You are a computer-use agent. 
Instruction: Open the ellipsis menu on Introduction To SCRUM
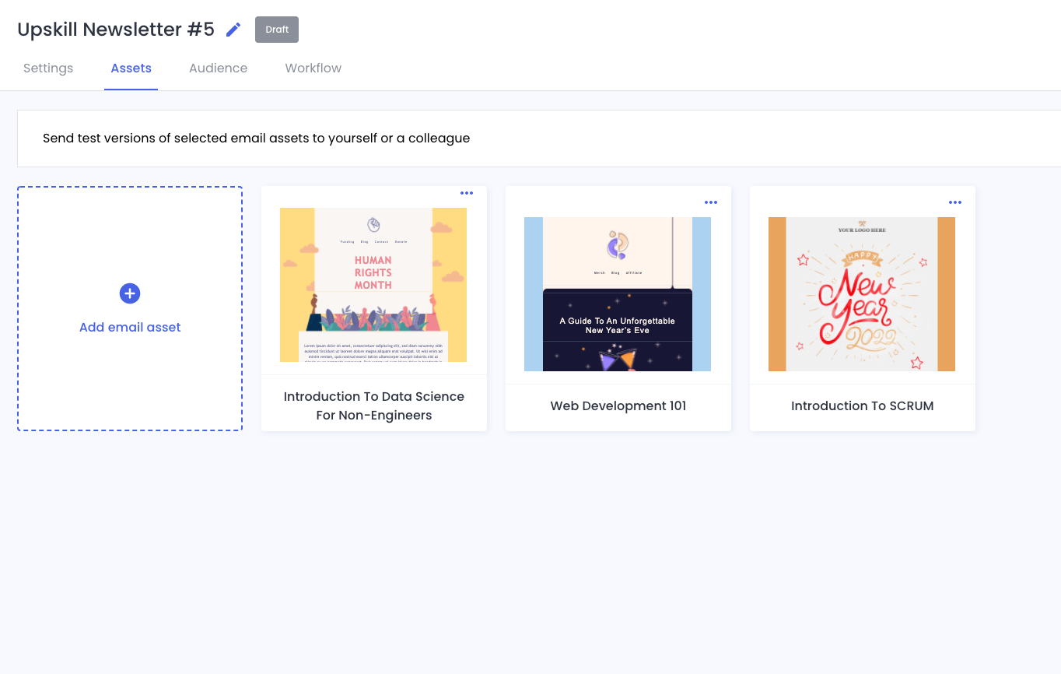tap(955, 202)
